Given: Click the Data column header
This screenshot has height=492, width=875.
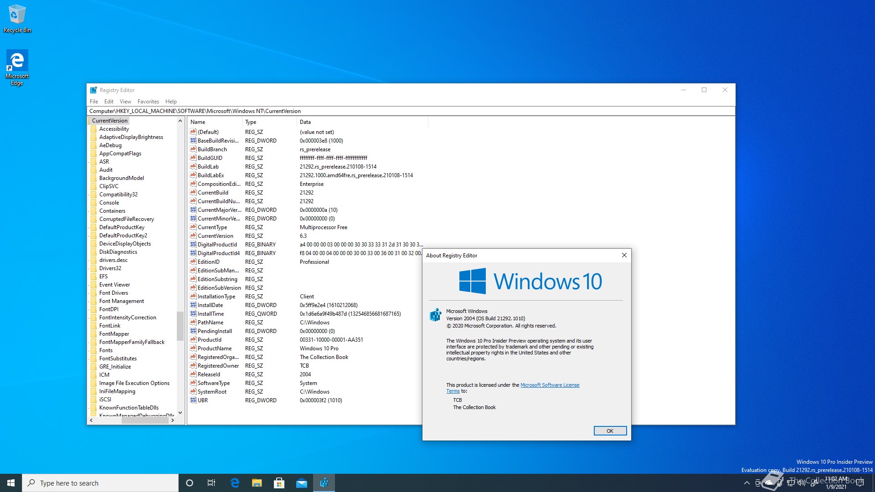Looking at the screenshot, I should point(362,122).
